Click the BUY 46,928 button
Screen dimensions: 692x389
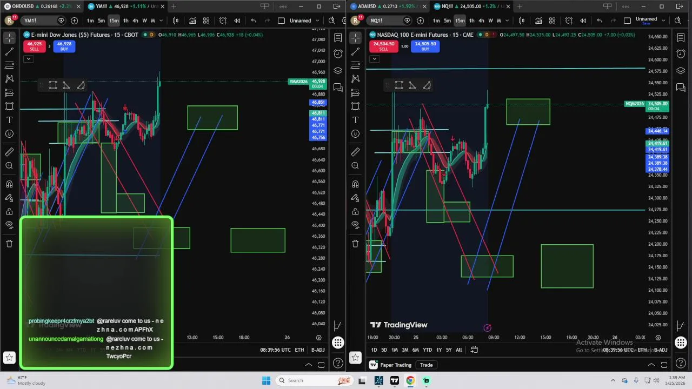click(x=64, y=46)
